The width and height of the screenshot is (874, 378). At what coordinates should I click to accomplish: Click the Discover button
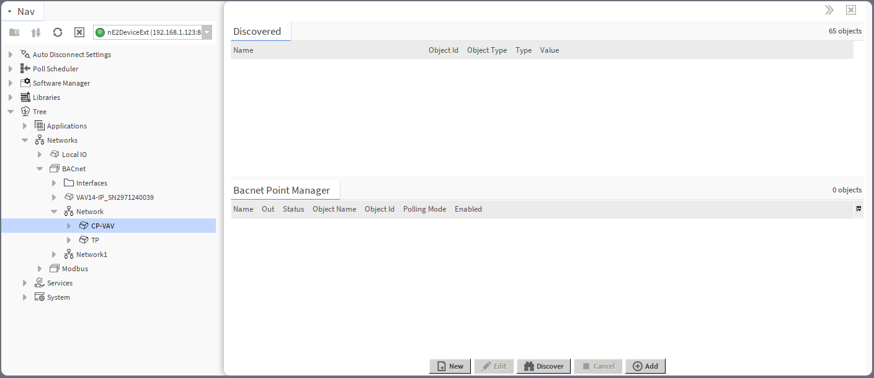[x=543, y=366]
